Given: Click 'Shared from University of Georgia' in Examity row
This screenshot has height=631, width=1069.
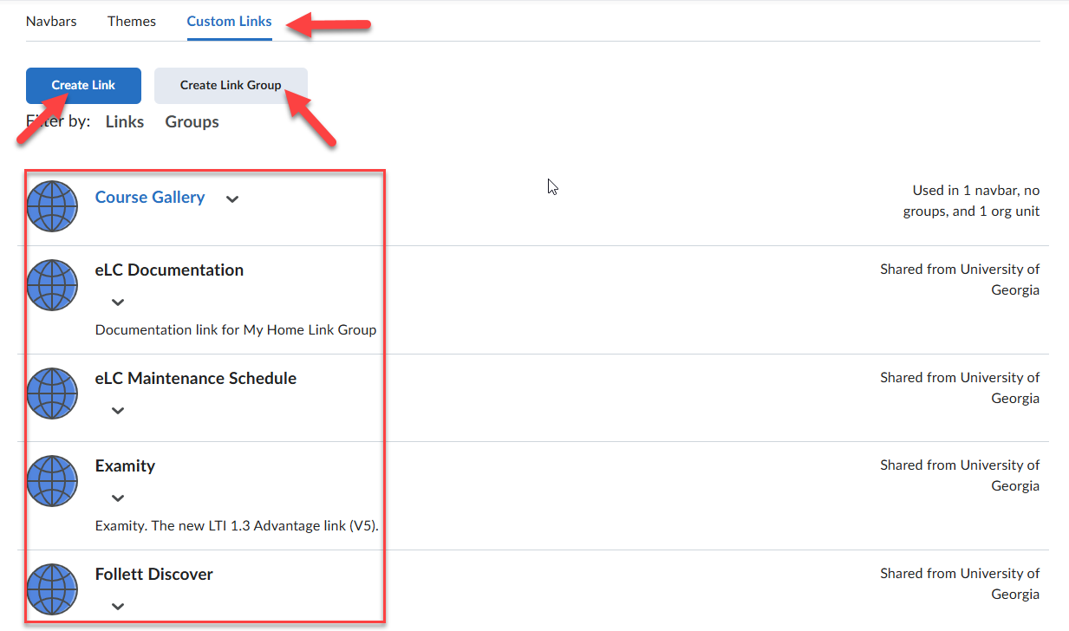Looking at the screenshot, I should (x=960, y=476).
